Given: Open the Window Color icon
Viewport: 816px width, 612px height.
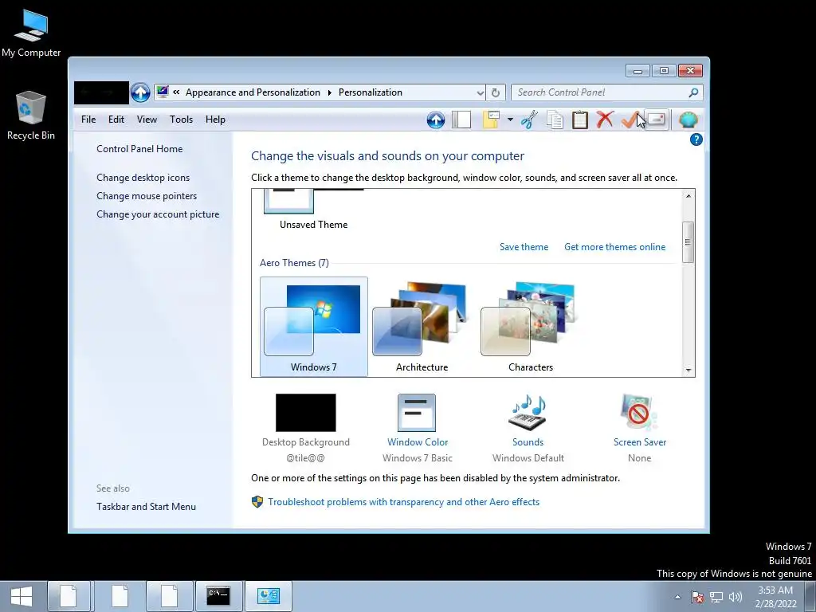Looking at the screenshot, I should (x=417, y=413).
